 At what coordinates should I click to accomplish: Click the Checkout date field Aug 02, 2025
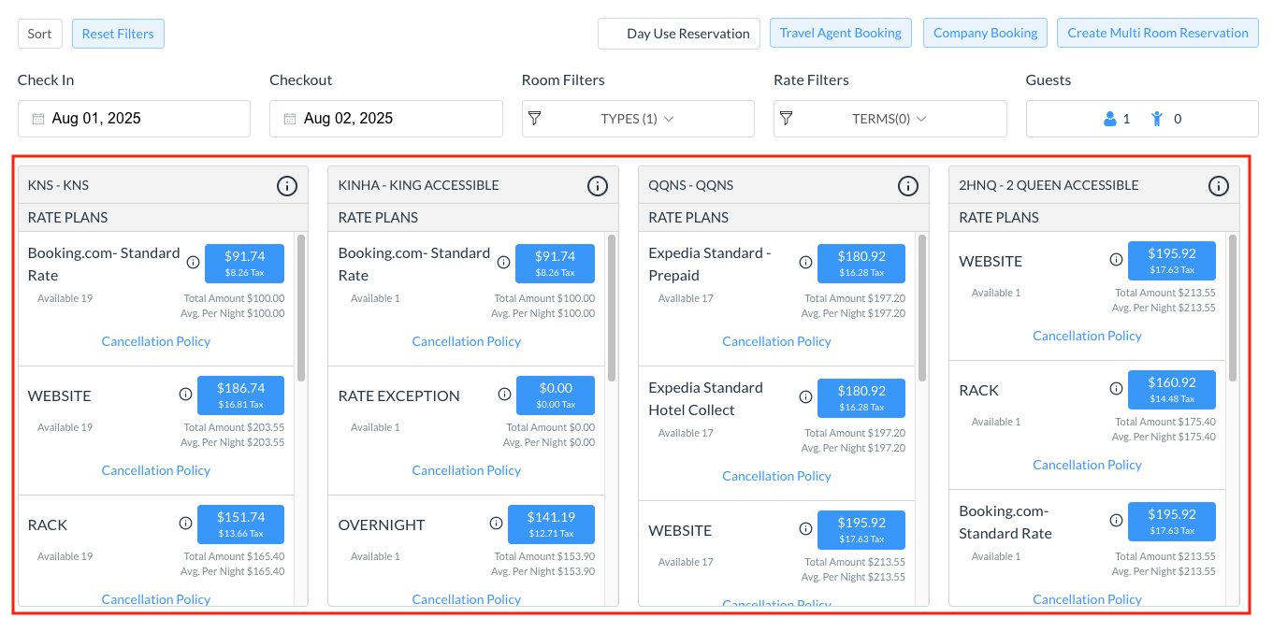pos(385,119)
